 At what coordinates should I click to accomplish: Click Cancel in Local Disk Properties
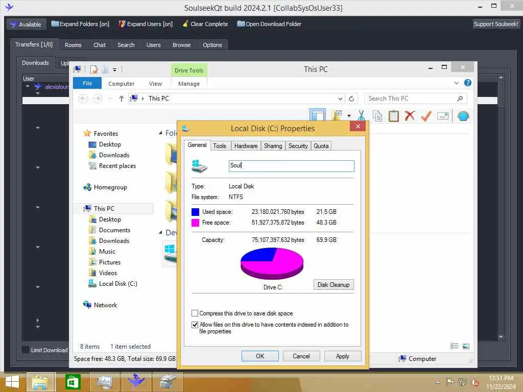point(301,356)
